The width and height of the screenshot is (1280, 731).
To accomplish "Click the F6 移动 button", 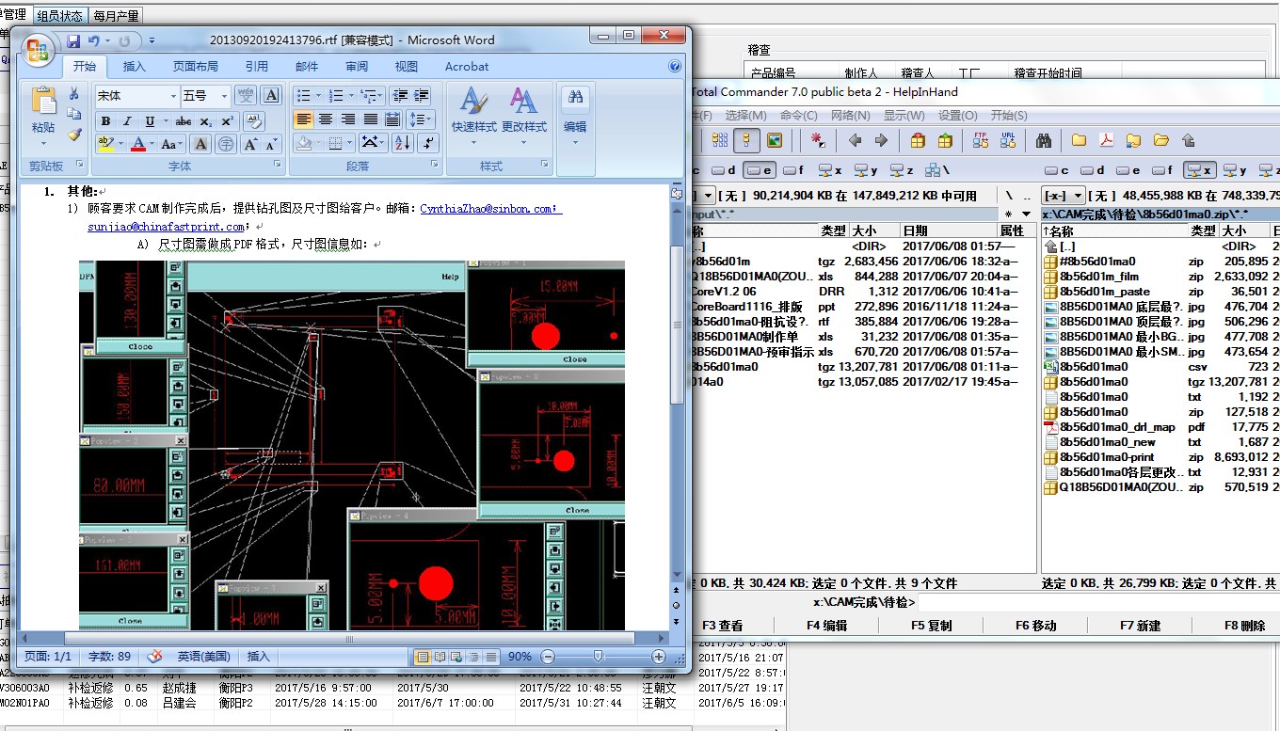I will [x=1035, y=626].
